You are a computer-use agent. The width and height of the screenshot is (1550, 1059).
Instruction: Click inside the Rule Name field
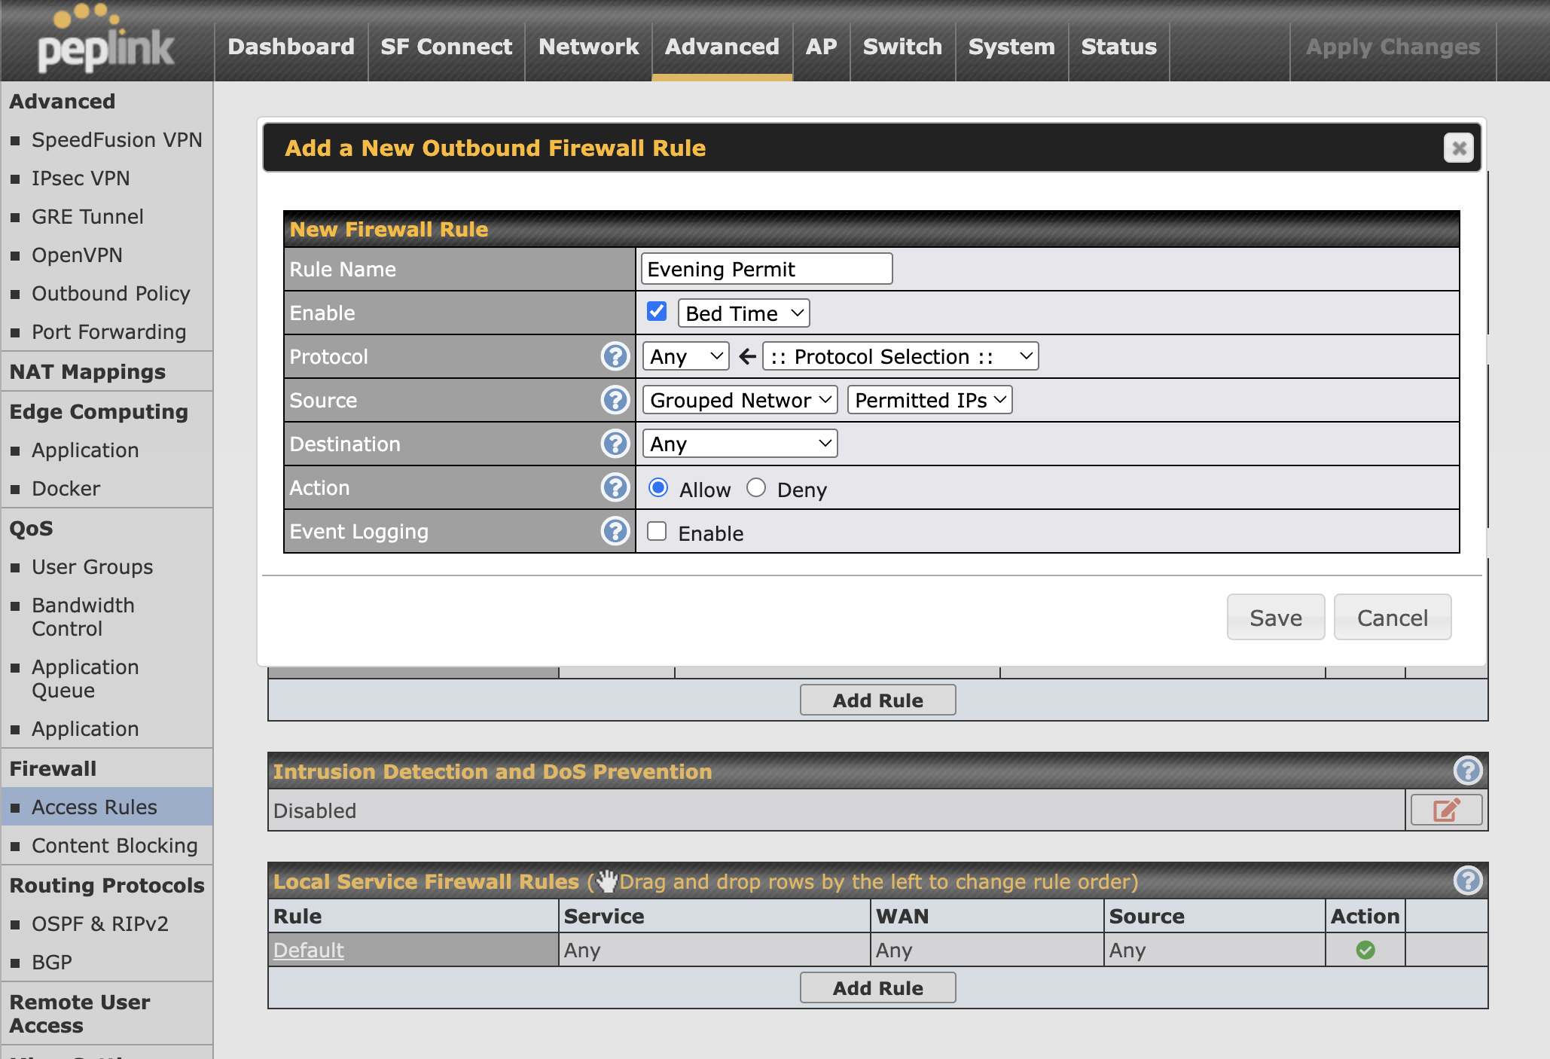[765, 268]
